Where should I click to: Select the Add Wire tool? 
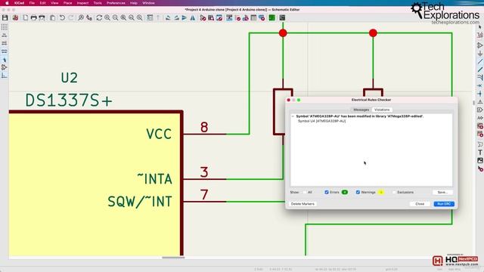pos(480,62)
